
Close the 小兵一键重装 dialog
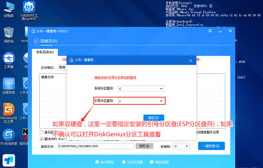(x=191, y=61)
